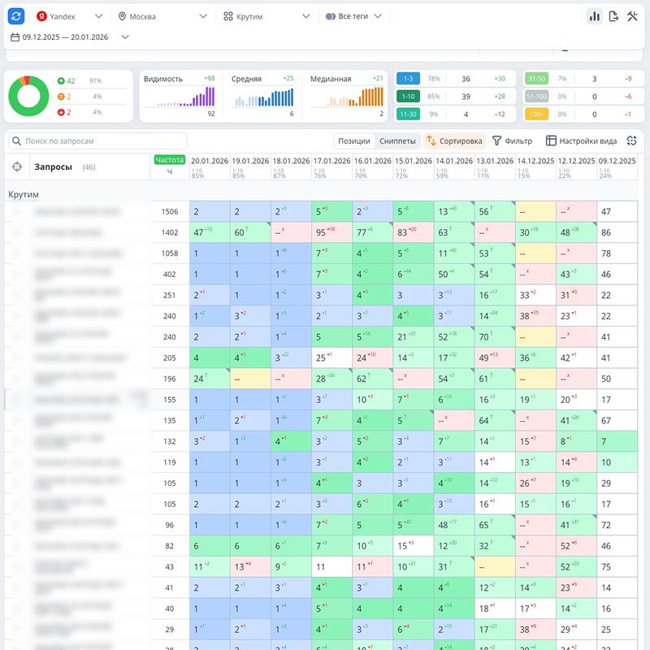
Task: Expand the Москва region dropdown
Action: (161, 16)
